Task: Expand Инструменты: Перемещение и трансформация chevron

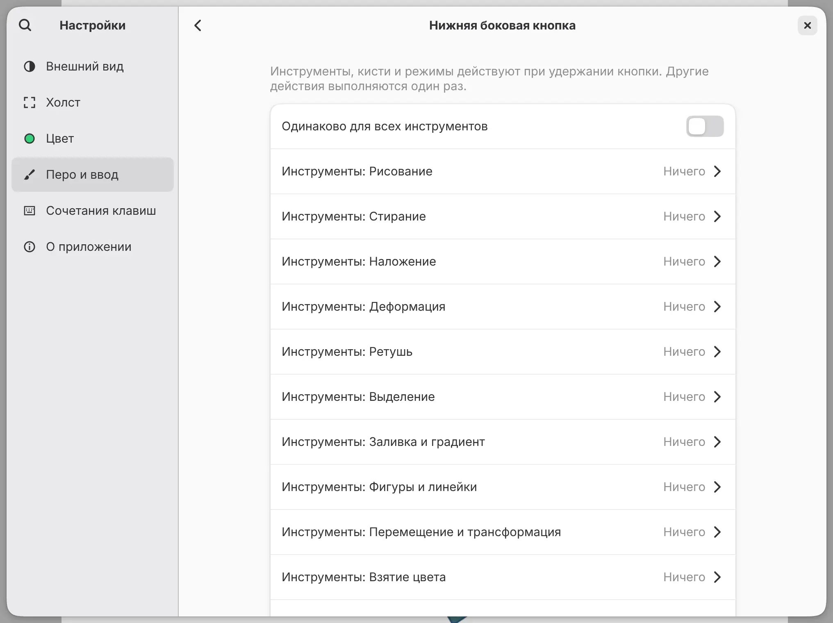Action: tap(717, 532)
